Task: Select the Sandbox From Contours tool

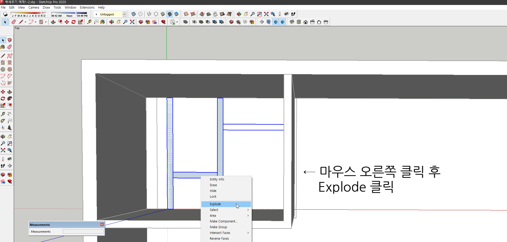Action: (186, 14)
